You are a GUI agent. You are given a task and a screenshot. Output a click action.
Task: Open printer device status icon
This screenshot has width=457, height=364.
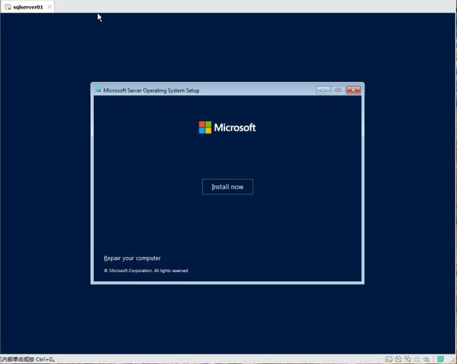(417, 359)
